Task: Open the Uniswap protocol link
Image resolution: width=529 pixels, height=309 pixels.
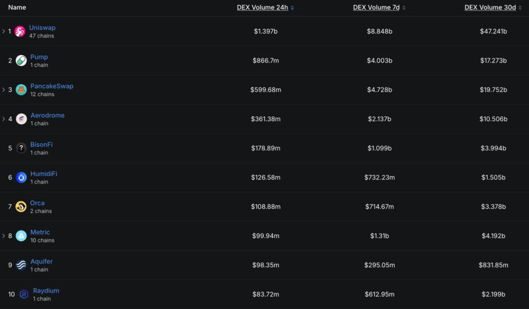Action: click(42, 28)
